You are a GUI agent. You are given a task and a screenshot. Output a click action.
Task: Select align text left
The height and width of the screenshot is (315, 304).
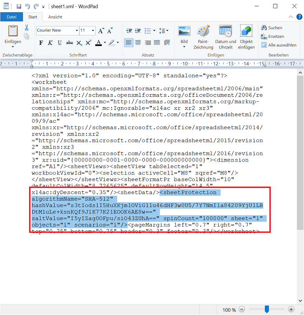point(129,43)
